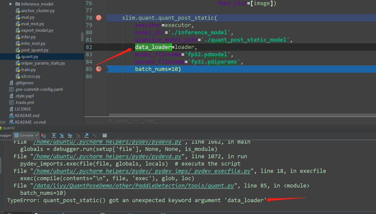Click batch_nums=10 on editor line 85

pyautogui.click(x=158, y=69)
